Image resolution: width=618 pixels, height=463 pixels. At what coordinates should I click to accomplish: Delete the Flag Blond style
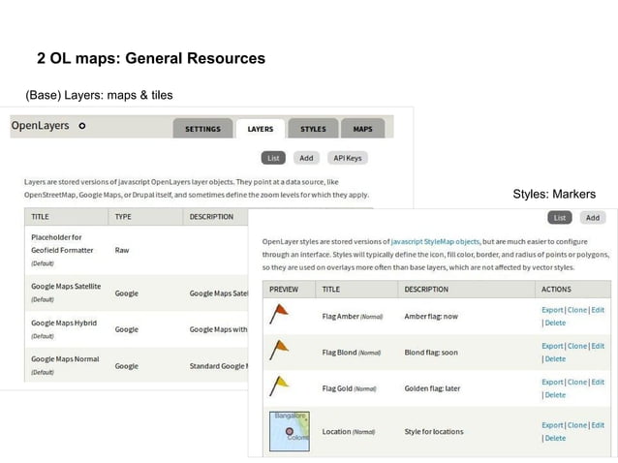coord(555,359)
